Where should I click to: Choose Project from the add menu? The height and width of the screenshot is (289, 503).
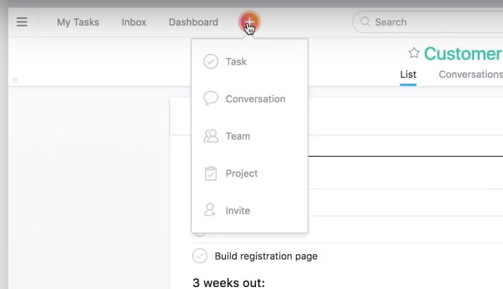click(x=250, y=173)
